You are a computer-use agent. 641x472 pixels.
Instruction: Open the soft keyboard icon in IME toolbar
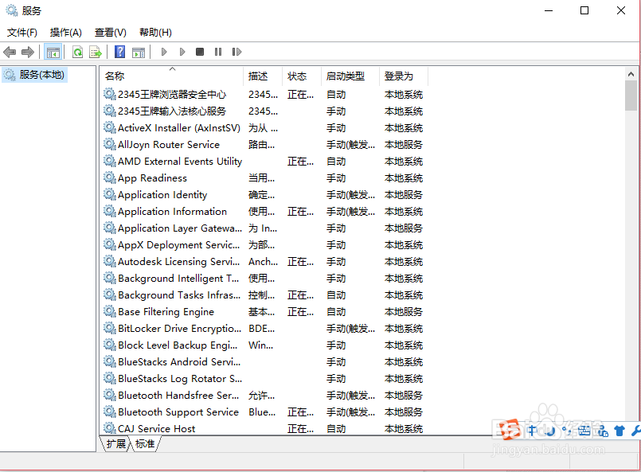pyautogui.click(x=584, y=431)
